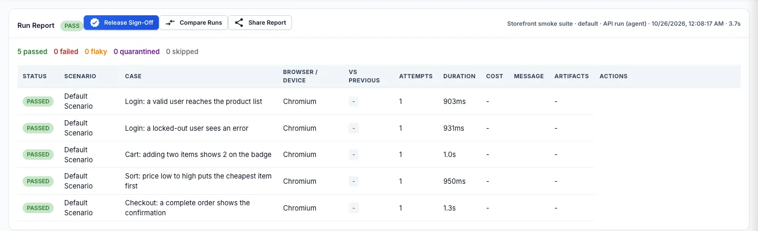Open case 'Login: a valid user reaches the product list'
The height and width of the screenshot is (231, 758).
pyautogui.click(x=193, y=101)
